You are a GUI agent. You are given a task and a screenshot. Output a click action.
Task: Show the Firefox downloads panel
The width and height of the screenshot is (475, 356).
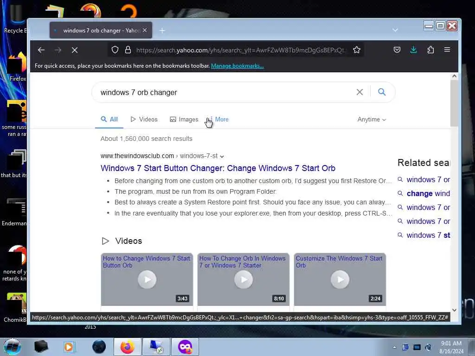[x=413, y=50]
